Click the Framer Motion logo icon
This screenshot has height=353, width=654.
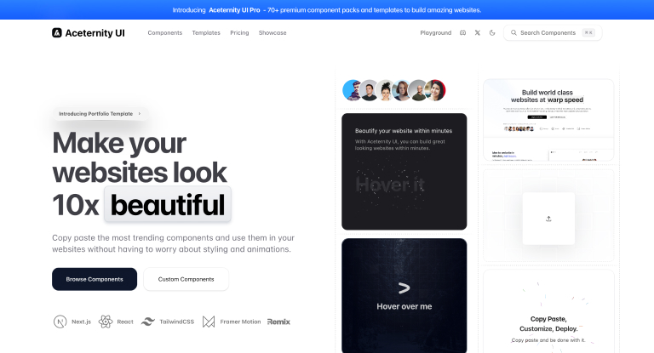click(209, 322)
